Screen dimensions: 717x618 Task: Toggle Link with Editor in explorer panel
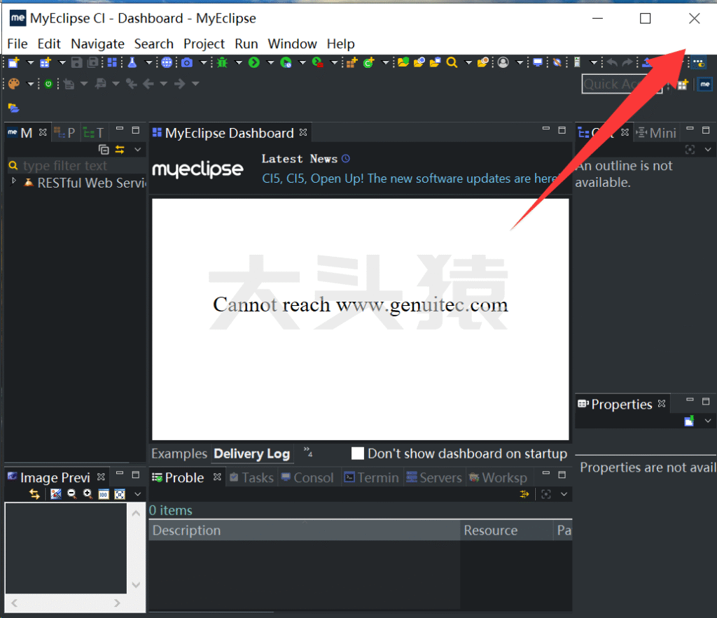pyautogui.click(x=120, y=149)
